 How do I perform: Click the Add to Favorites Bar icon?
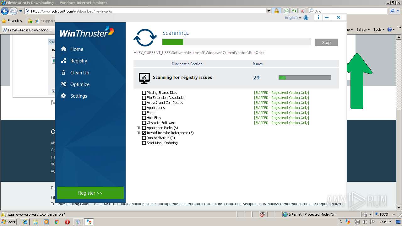point(30,21)
